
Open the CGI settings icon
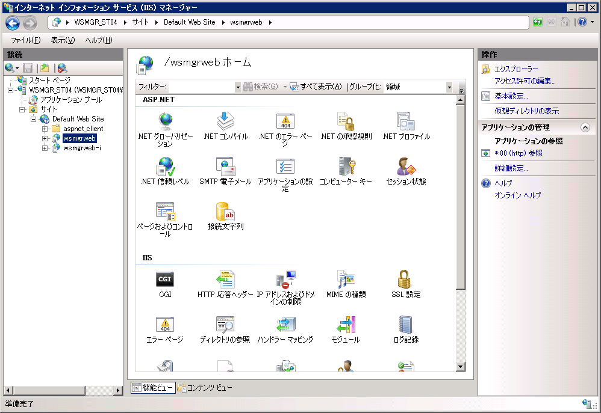point(165,280)
